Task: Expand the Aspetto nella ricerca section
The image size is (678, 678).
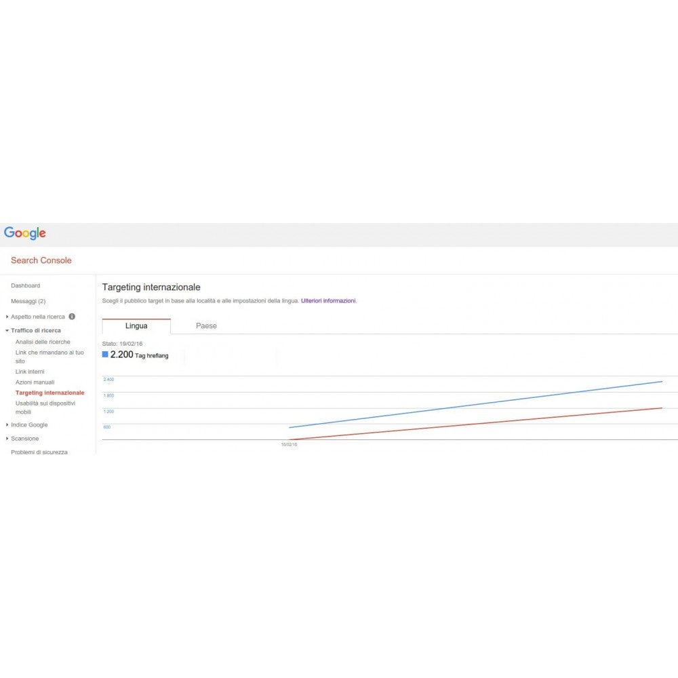Action: coord(7,317)
